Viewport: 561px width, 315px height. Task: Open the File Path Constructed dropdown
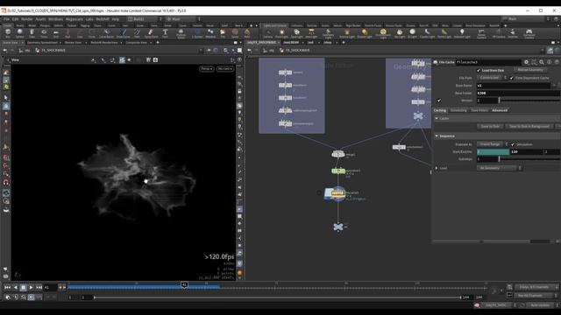click(x=493, y=78)
